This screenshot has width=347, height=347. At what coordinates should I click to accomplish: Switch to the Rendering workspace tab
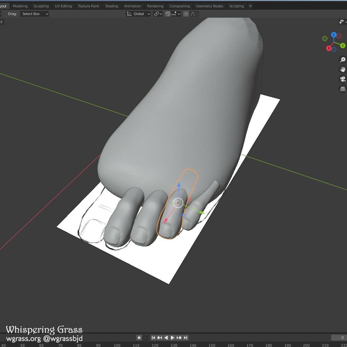pyautogui.click(x=155, y=6)
